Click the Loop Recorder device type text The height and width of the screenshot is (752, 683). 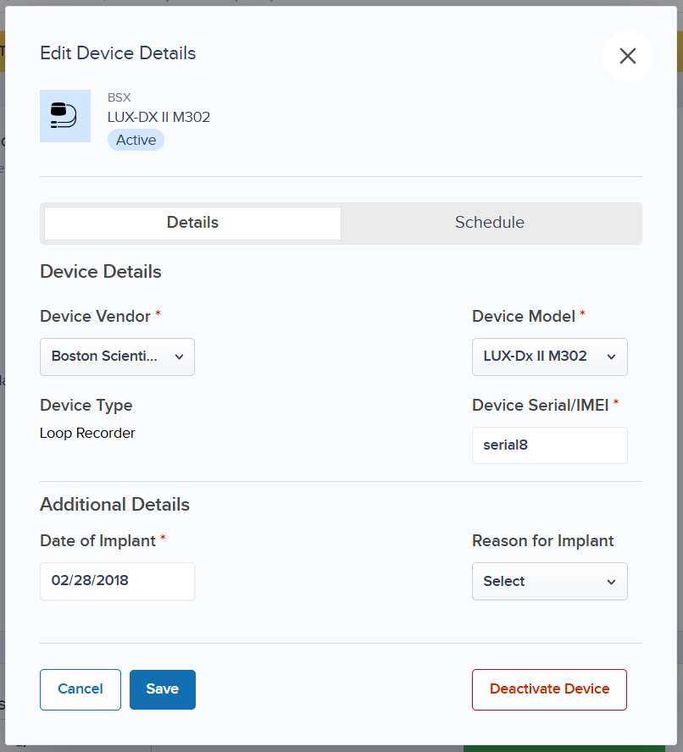click(x=87, y=433)
